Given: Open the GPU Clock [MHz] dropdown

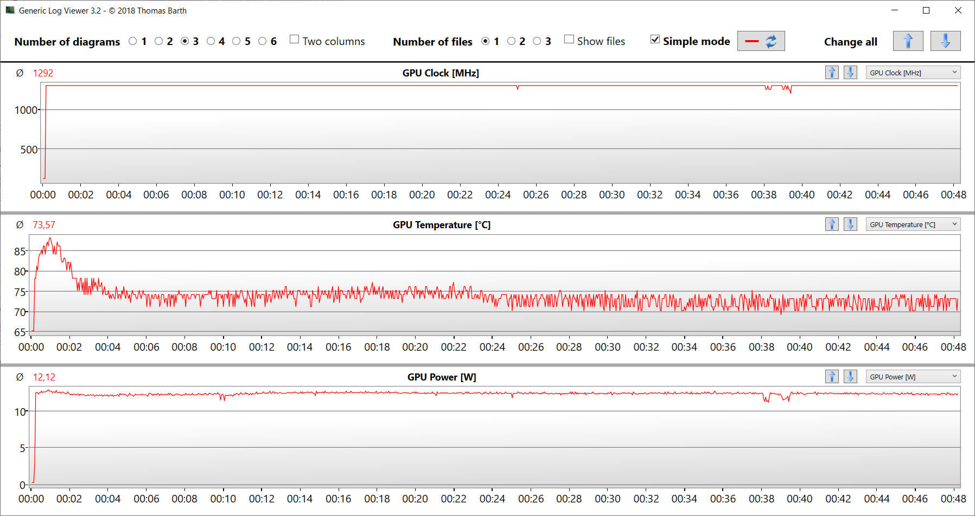Looking at the screenshot, I should coord(913,73).
